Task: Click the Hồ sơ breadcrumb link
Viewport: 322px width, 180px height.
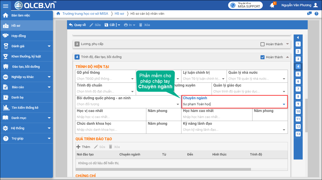Action: [x=119, y=13]
